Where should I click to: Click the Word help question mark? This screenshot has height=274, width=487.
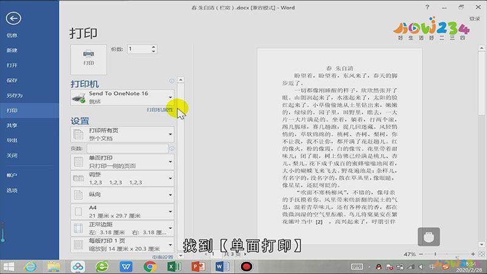pos(427,7)
